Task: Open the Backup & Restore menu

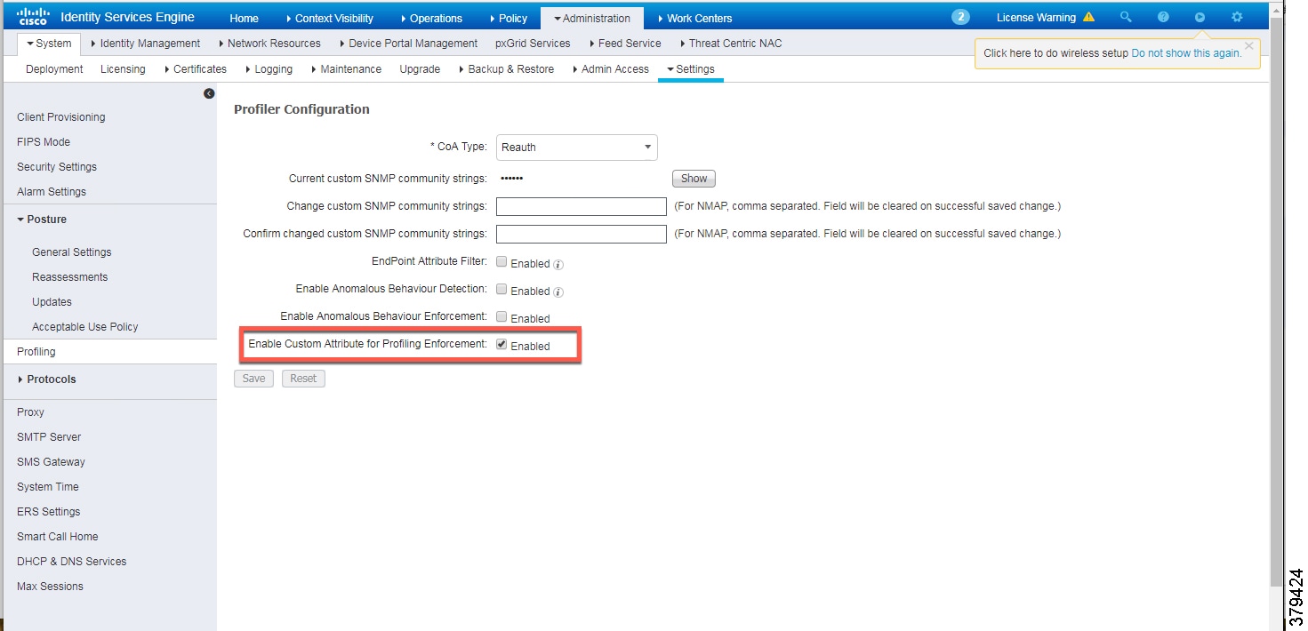Action: 506,69
